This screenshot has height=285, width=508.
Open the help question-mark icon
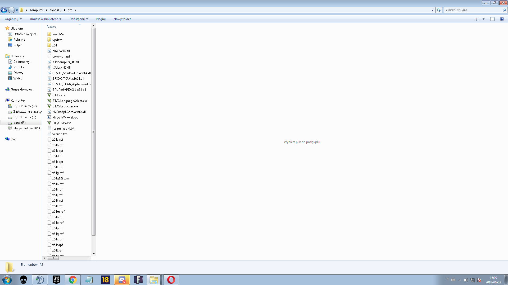click(x=502, y=19)
